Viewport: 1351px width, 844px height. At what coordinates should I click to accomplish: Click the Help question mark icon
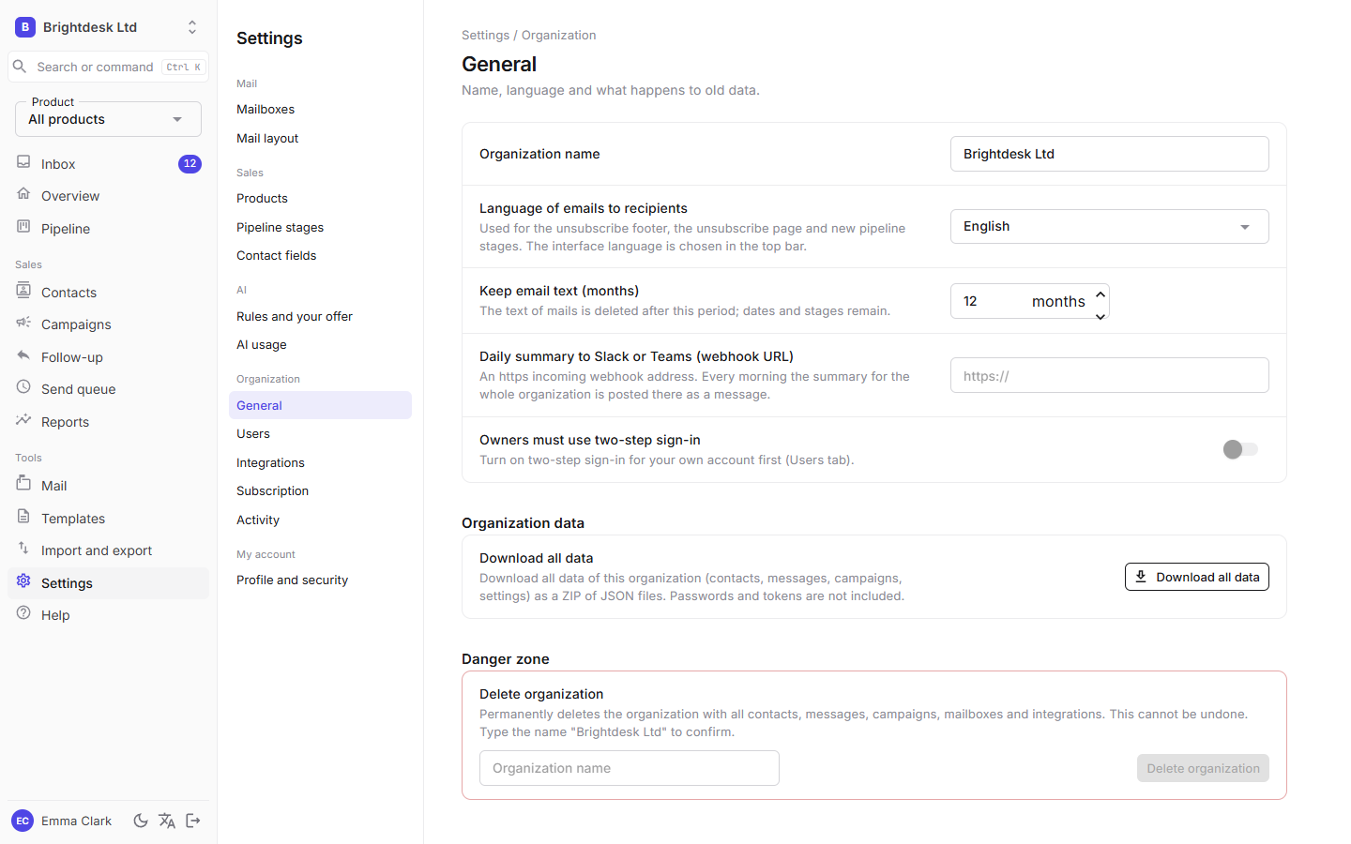[x=23, y=614]
